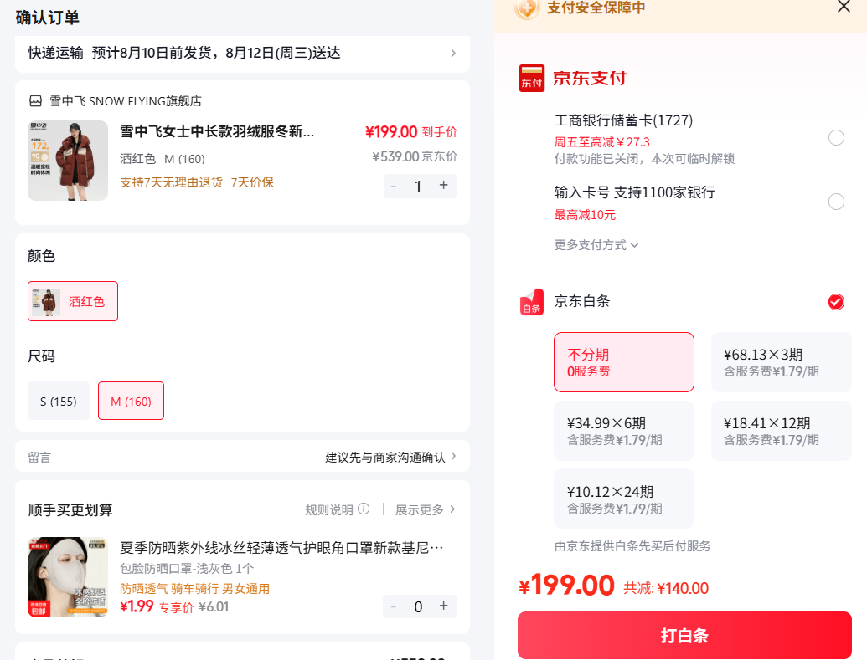This screenshot has height=660, width=867.
Task: Toggle the 京东白条 checked radio
Action: 836,302
